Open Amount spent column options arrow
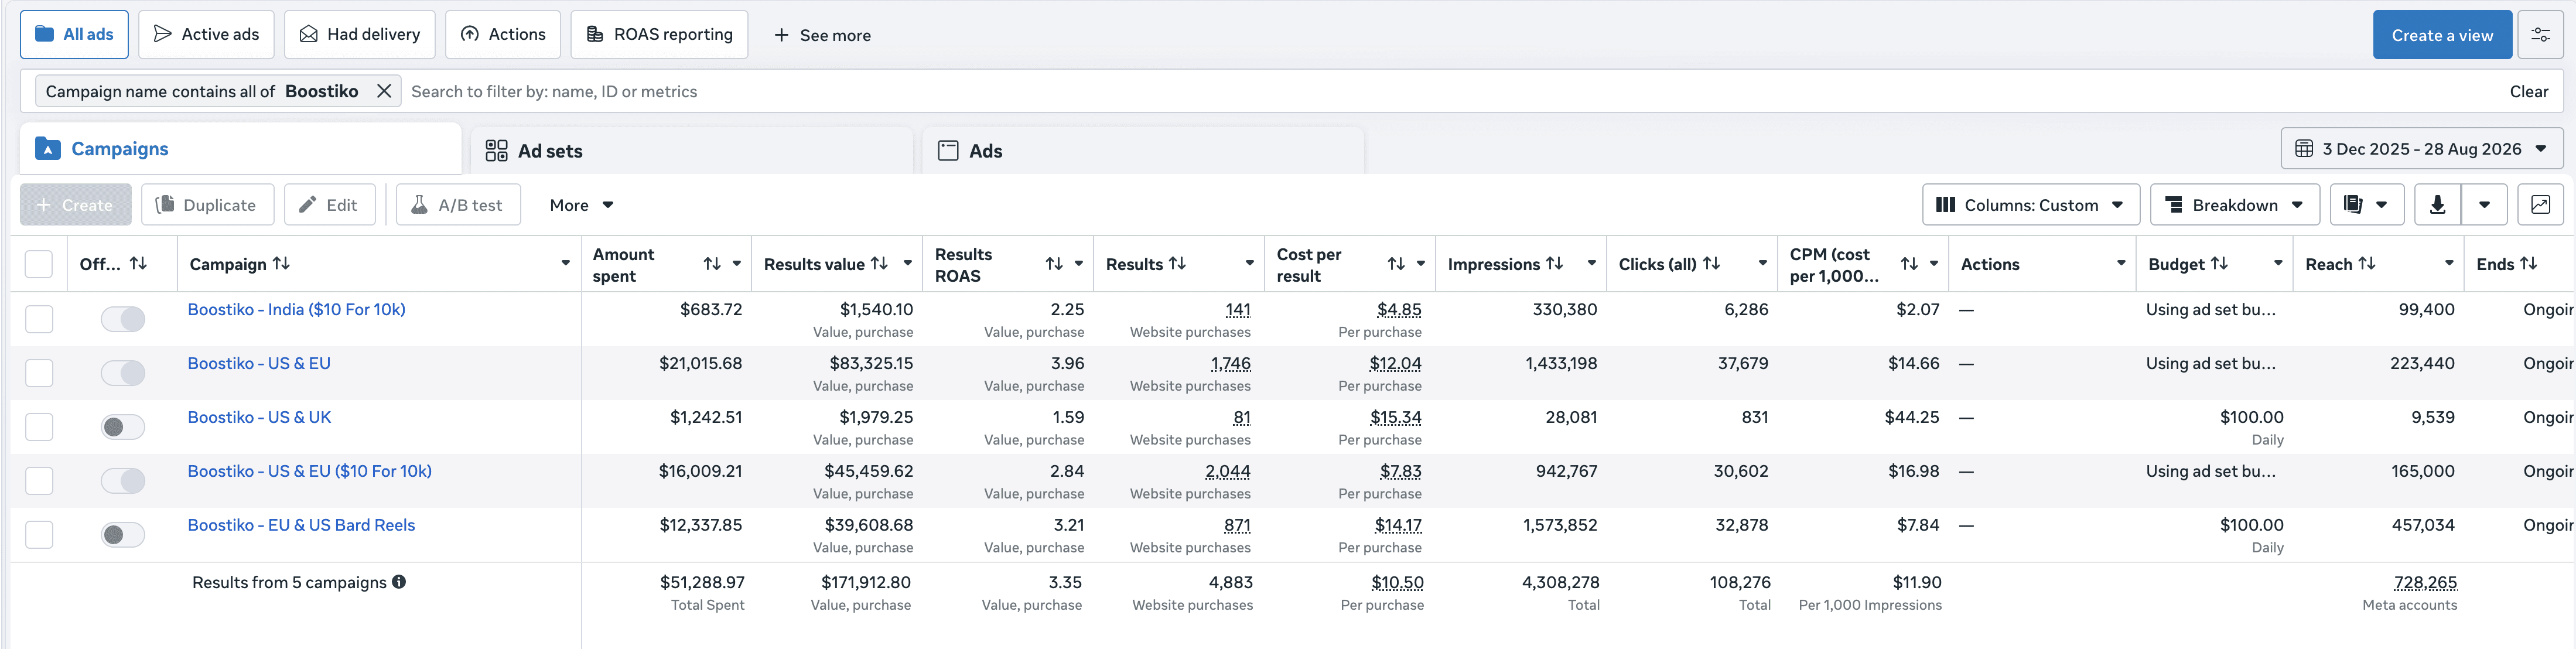 point(737,264)
